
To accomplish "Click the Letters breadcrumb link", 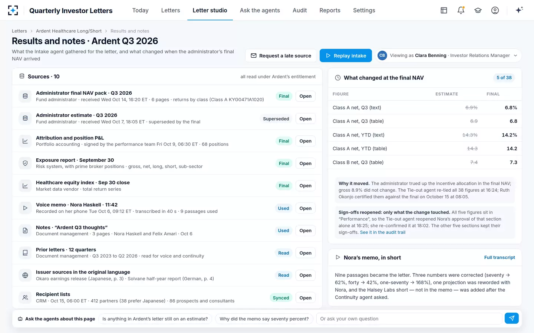I will tap(19, 31).
